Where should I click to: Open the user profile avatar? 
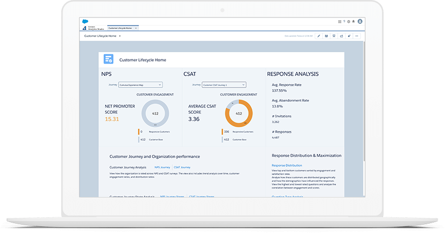point(360,21)
